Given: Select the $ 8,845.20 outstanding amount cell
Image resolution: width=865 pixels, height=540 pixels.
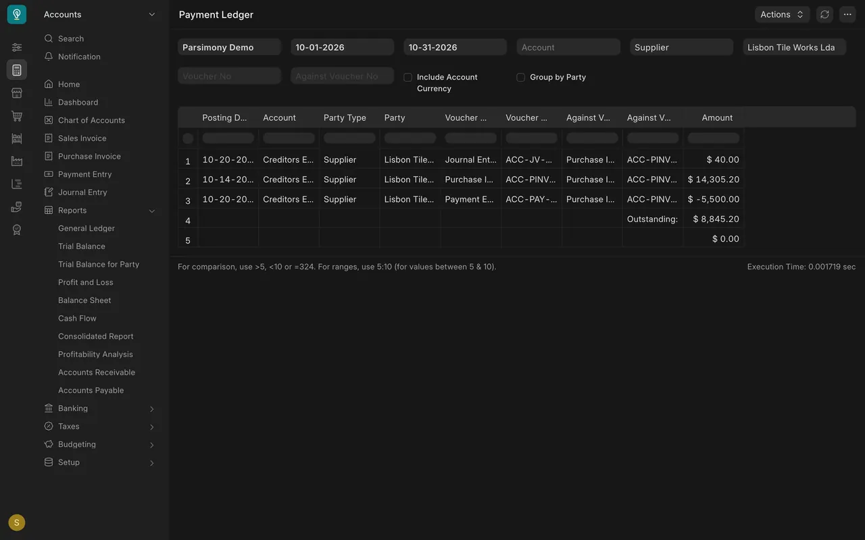Looking at the screenshot, I should (714, 219).
